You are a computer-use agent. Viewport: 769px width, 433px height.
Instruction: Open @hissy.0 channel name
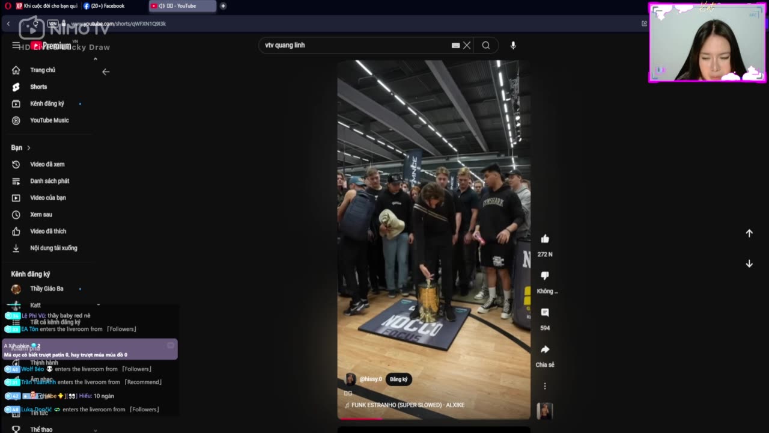click(371, 379)
